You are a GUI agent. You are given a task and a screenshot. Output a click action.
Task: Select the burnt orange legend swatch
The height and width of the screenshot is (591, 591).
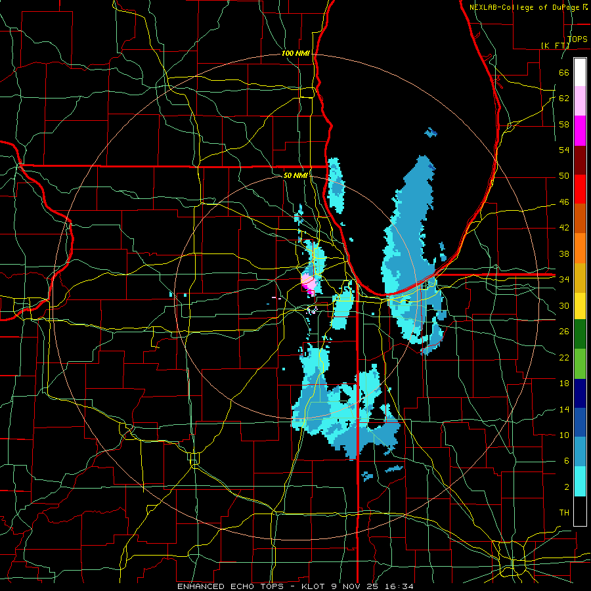[x=580, y=219]
